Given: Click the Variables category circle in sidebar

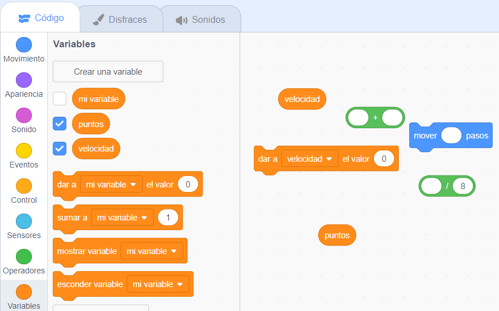Looking at the screenshot, I should click(x=24, y=292).
